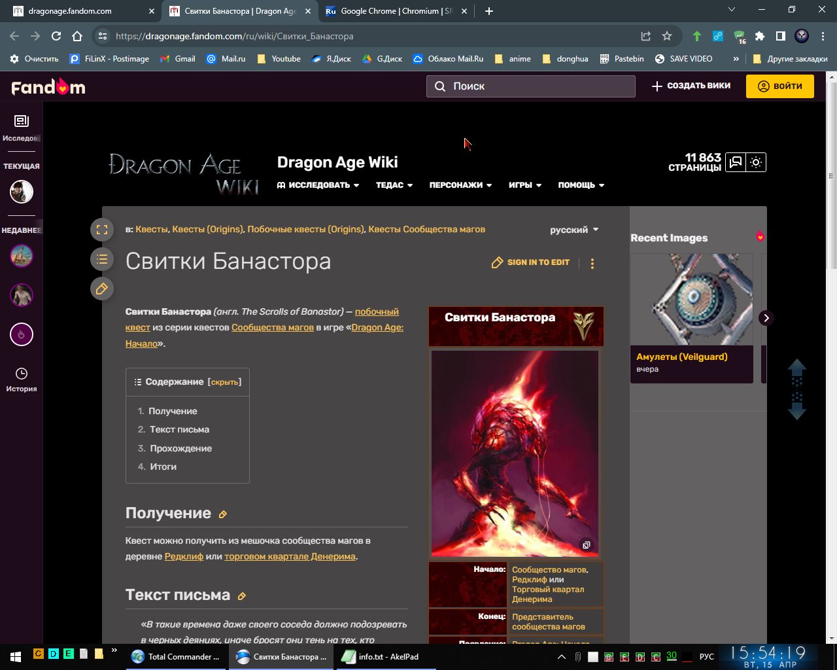This screenshot has width=837, height=670.
Task: Open Другие закладки bookmarks folder
Action: (x=790, y=59)
